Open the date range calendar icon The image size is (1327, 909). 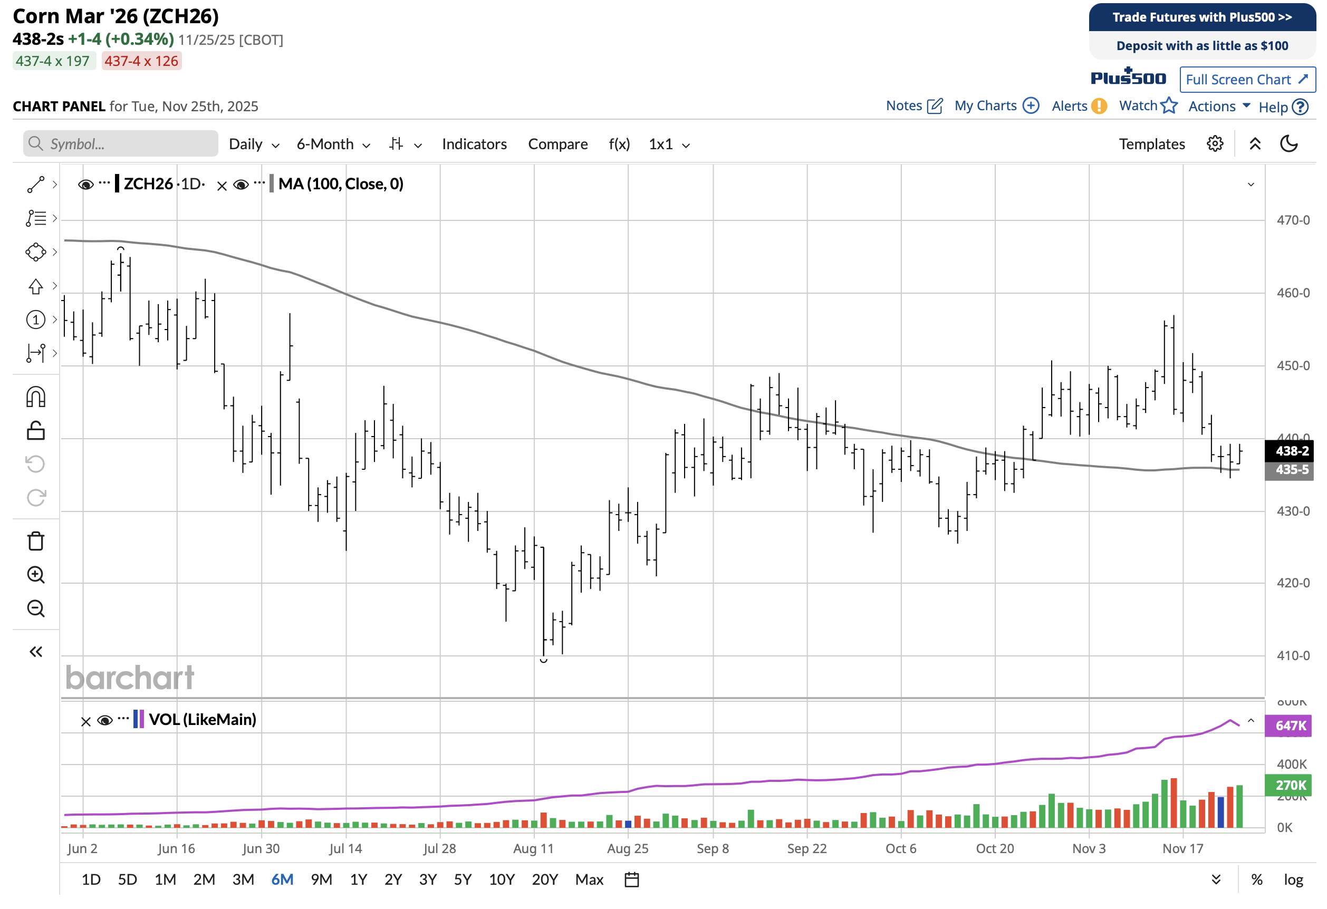coord(631,880)
